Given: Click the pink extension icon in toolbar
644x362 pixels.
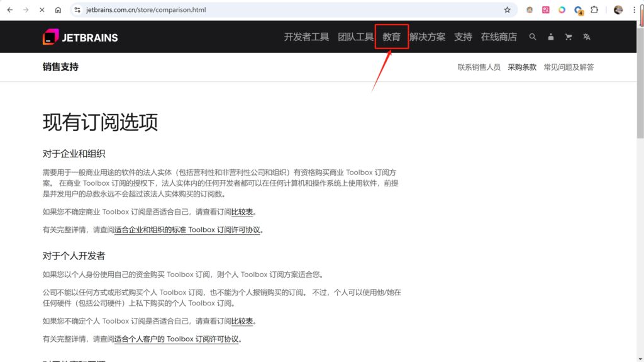Looking at the screenshot, I should pos(545,10).
